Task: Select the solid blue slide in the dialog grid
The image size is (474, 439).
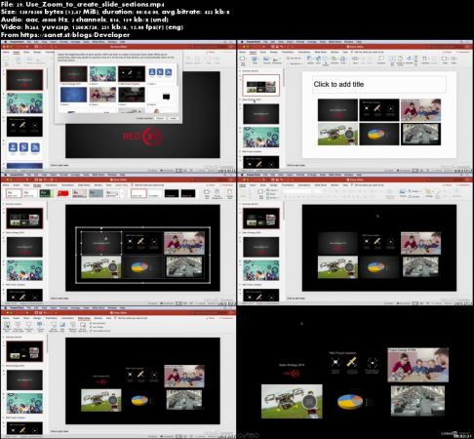Action: [x=74, y=95]
